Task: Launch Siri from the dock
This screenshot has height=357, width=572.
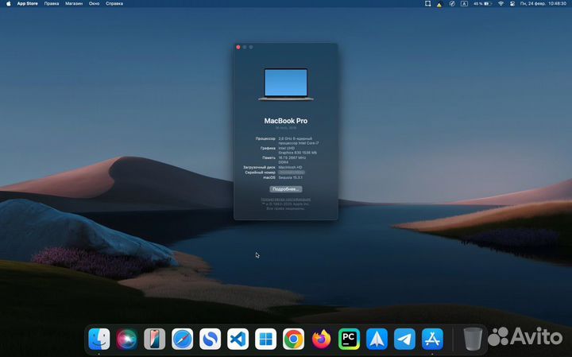Action: coord(126,340)
